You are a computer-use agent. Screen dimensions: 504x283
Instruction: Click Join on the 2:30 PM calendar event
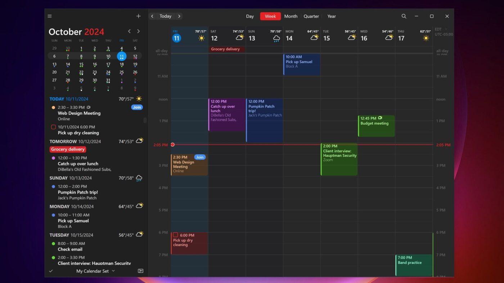pyautogui.click(x=200, y=157)
